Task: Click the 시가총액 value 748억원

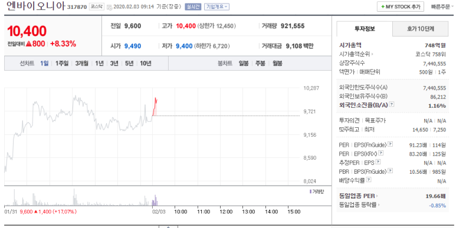Action: (435, 45)
